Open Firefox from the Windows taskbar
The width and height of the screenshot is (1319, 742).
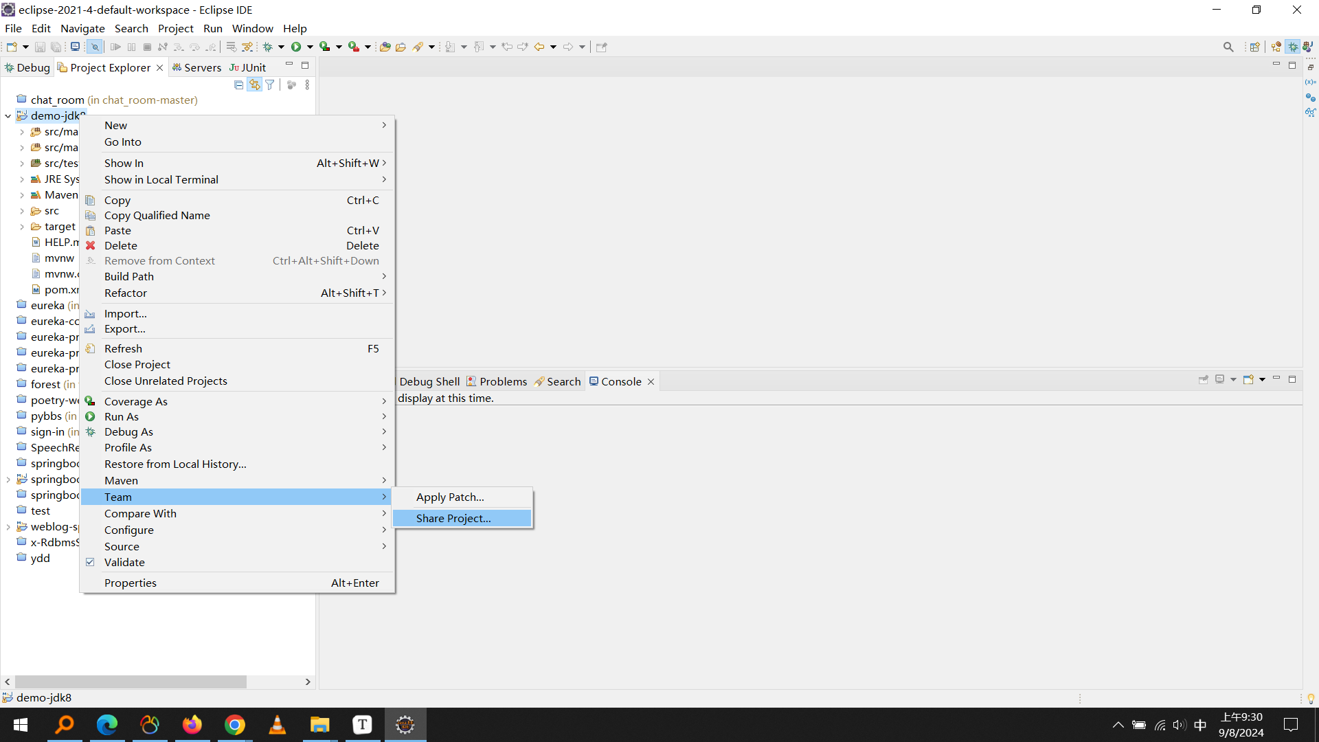(x=192, y=725)
